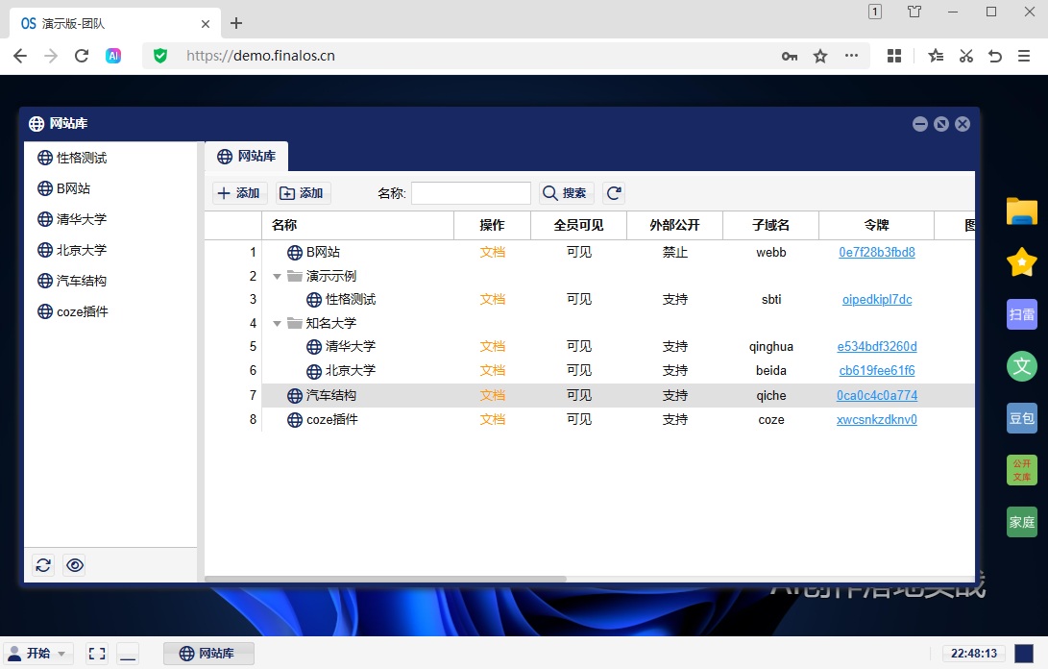Launch the 扫雷 desktop app

pyautogui.click(x=1022, y=314)
